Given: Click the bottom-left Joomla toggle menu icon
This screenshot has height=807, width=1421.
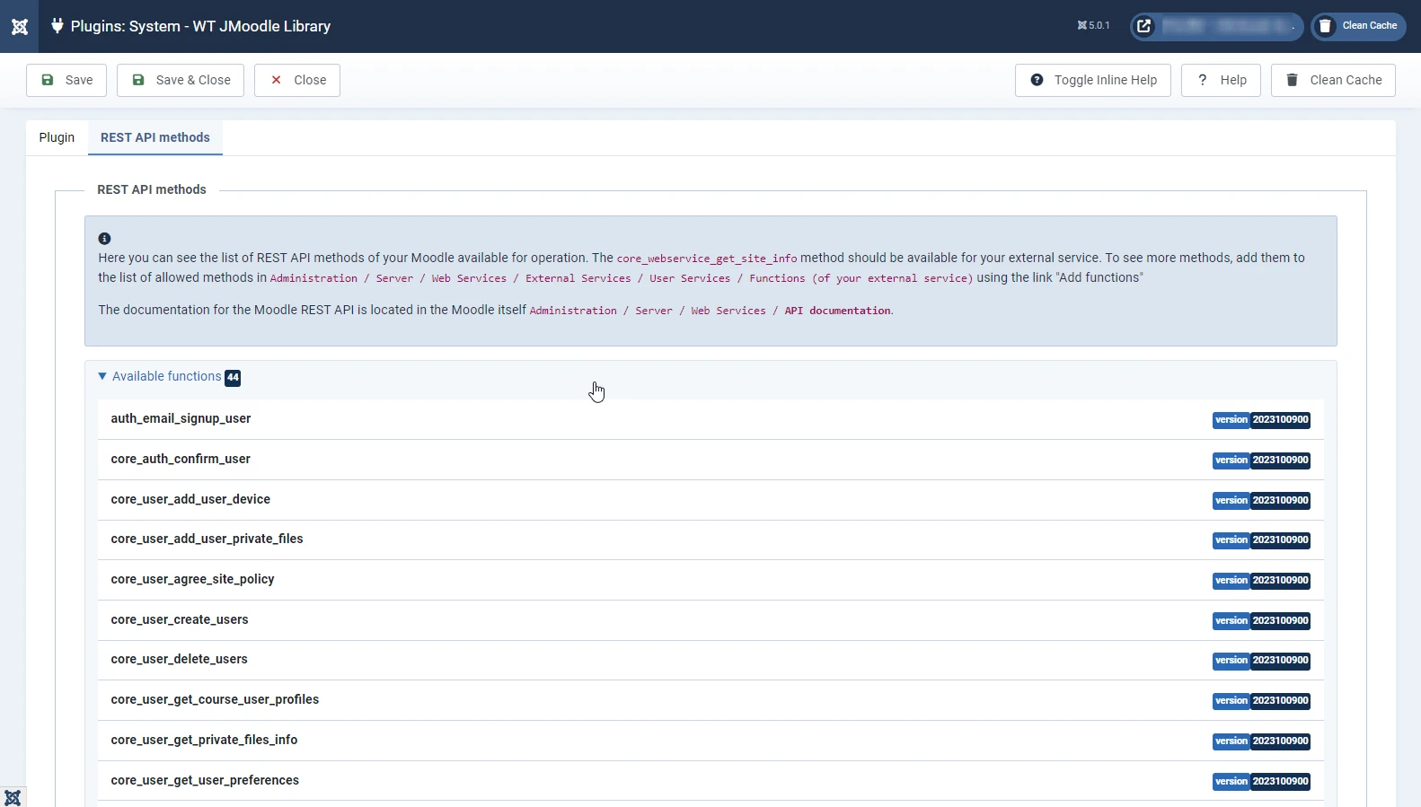Looking at the screenshot, I should [x=13, y=797].
